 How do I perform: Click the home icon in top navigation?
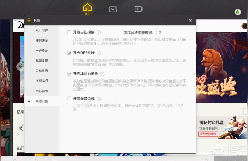(x=87, y=8)
